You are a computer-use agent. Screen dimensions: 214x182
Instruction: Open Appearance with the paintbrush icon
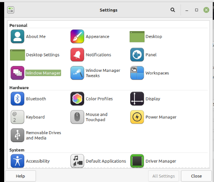click(x=77, y=37)
